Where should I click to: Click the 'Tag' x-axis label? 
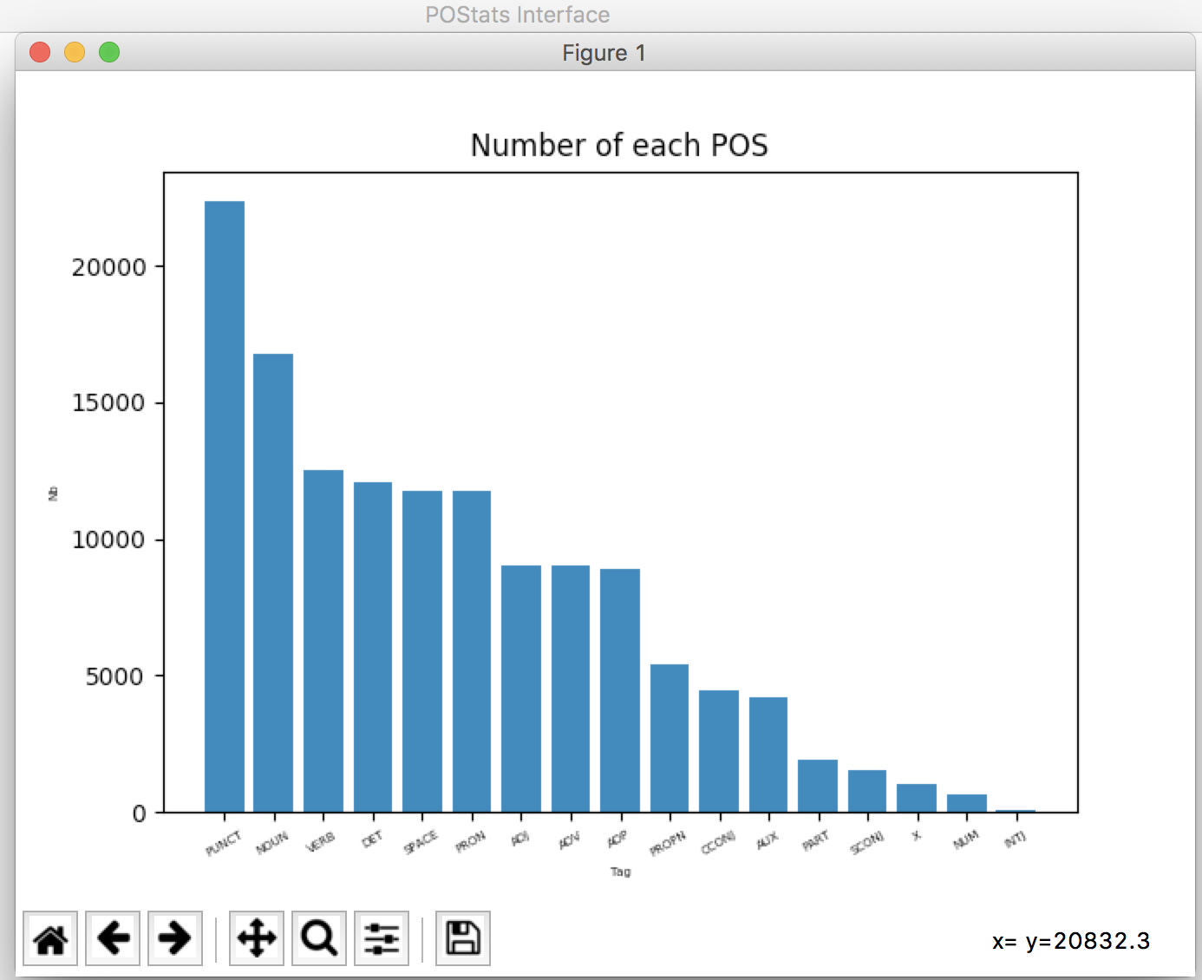coord(620,872)
